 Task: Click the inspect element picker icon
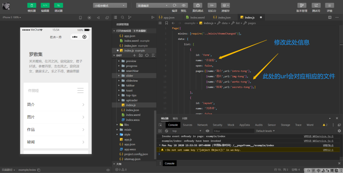click(x=160, y=125)
